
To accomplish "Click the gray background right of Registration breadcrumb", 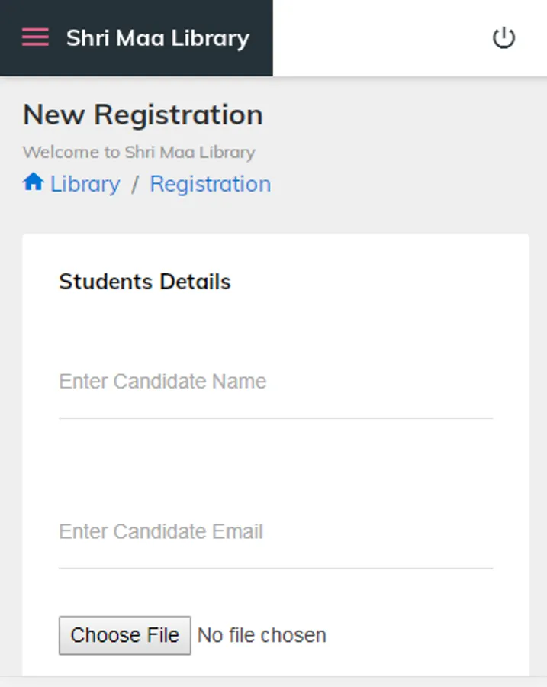I will click(404, 184).
